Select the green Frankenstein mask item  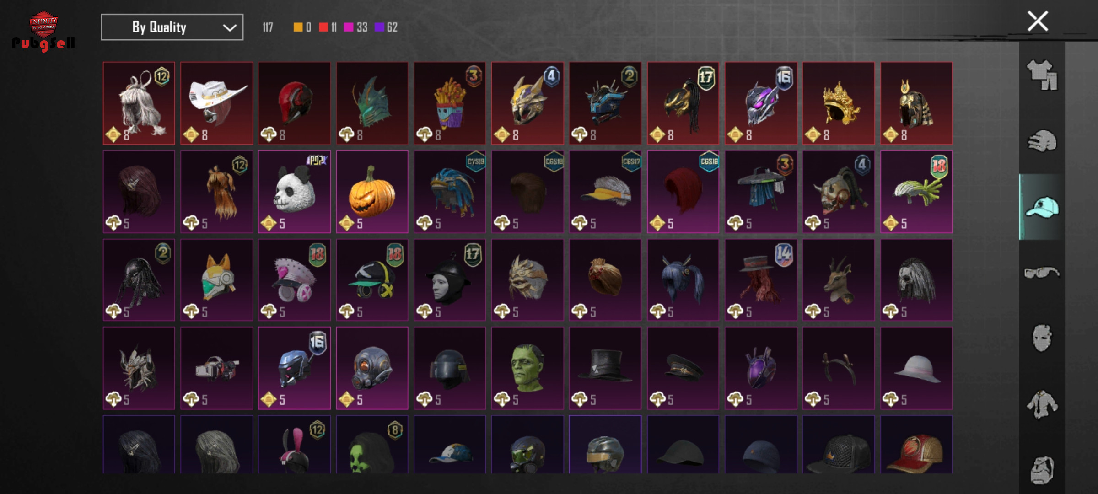pyautogui.click(x=527, y=368)
